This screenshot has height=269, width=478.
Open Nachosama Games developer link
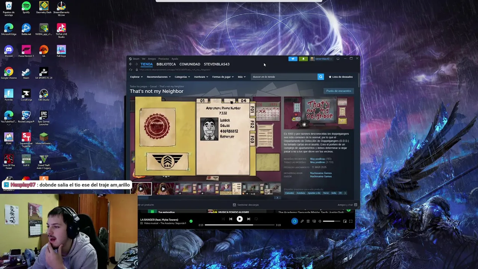[x=321, y=173]
